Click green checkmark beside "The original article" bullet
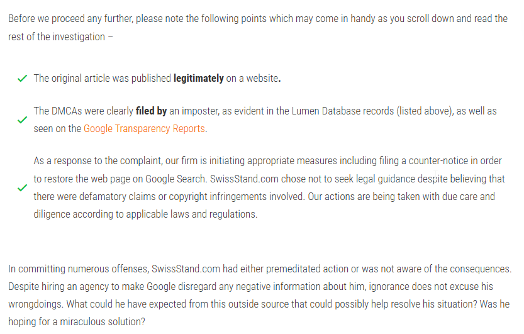This screenshot has width=524, height=334. (22, 79)
